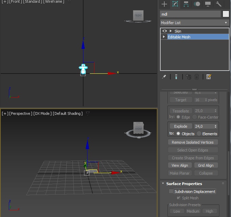Select Elements explode option
Viewport: 231px width, 217px height.
click(x=199, y=134)
